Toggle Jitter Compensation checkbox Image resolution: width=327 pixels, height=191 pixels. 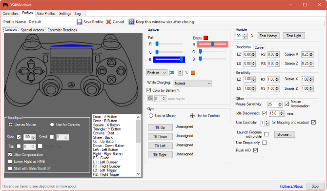[x=10, y=155]
